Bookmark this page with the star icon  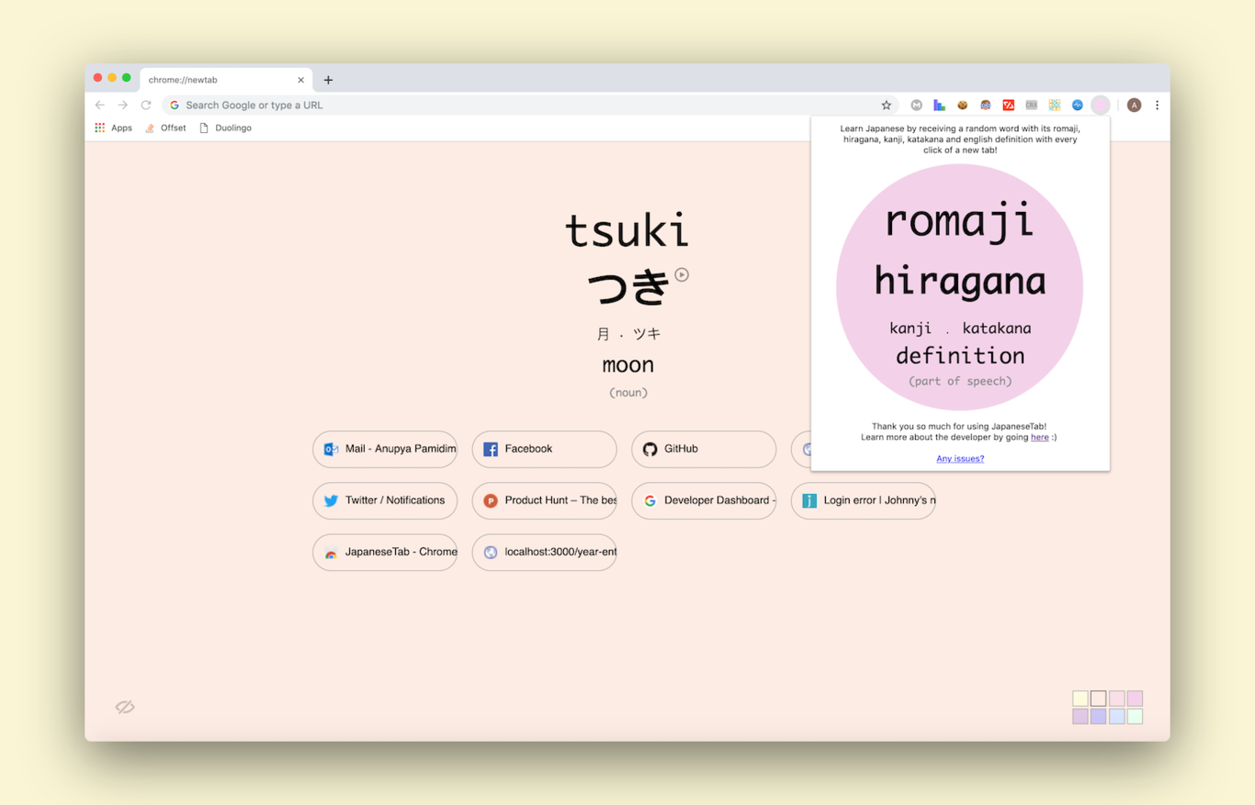click(x=886, y=106)
